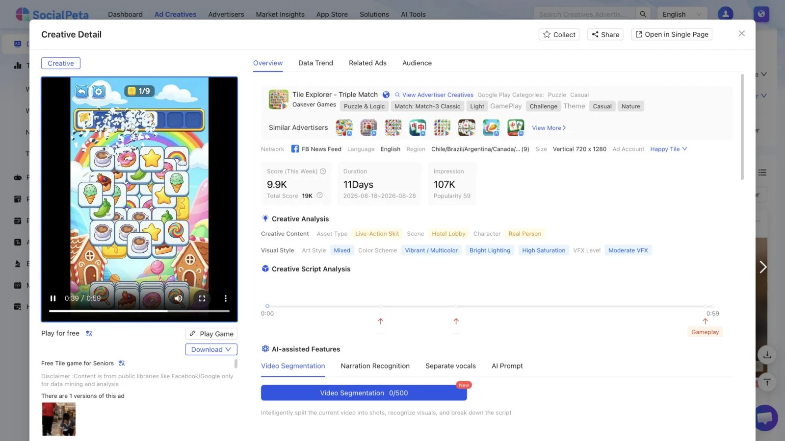Viewport: 785px width, 441px height.
Task: Pause the ad creative video
Action: 53,298
